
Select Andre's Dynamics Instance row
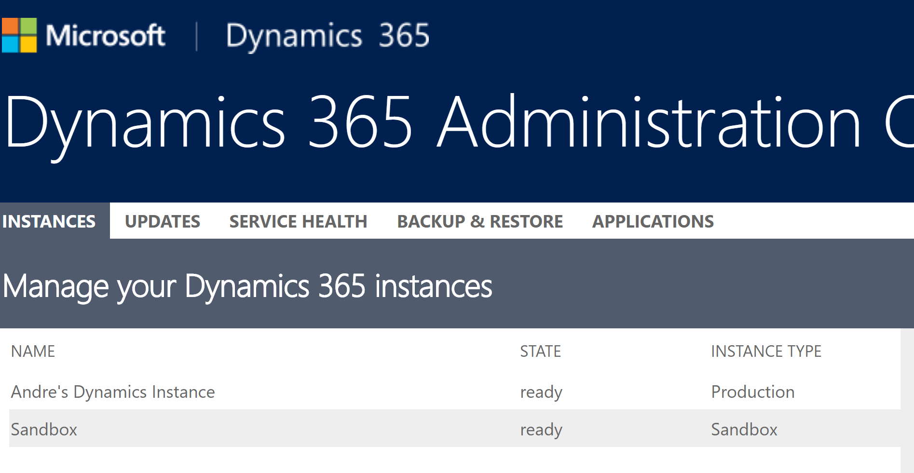pos(113,392)
